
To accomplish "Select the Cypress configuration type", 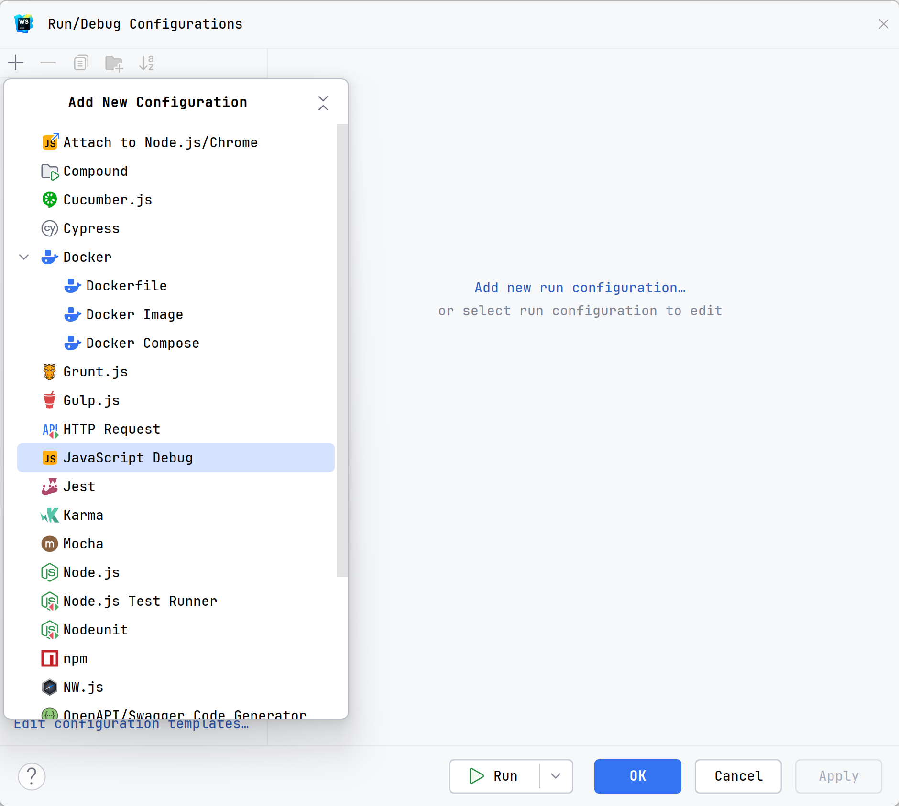I will [x=91, y=228].
